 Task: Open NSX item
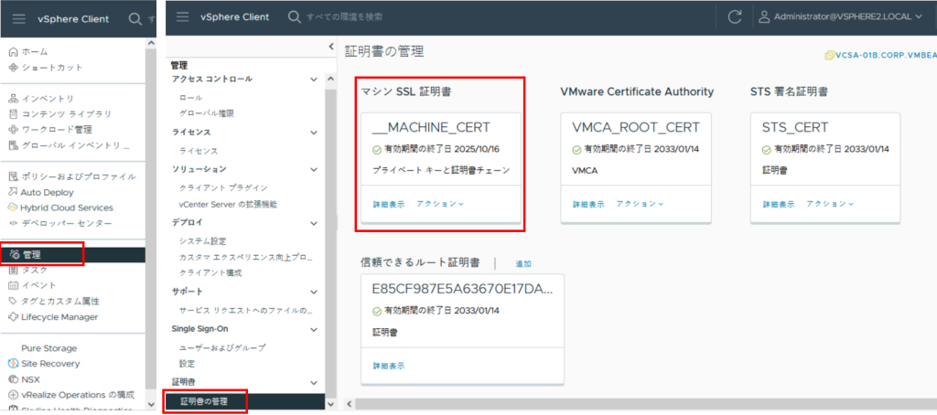coord(25,379)
